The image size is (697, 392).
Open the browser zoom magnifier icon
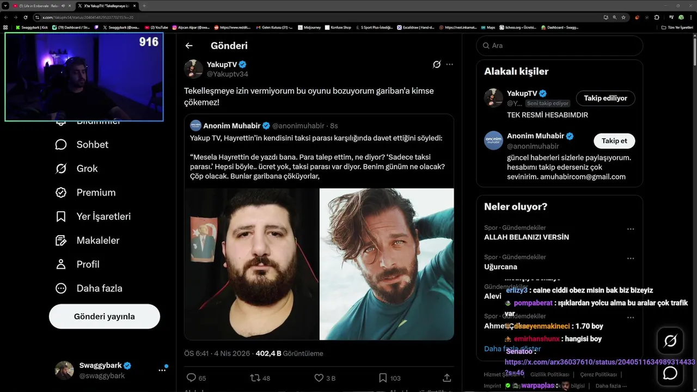pyautogui.click(x=614, y=17)
